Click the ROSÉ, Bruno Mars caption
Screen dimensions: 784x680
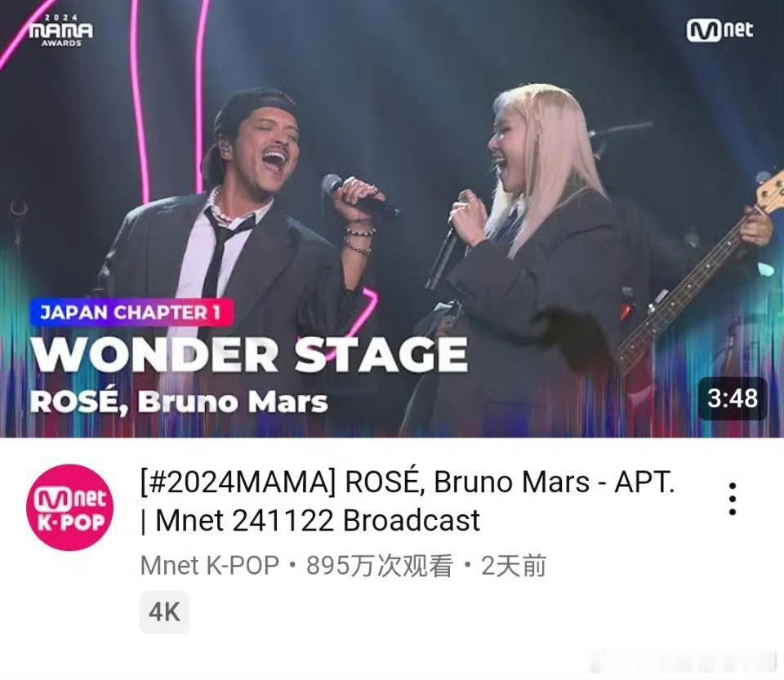point(179,402)
